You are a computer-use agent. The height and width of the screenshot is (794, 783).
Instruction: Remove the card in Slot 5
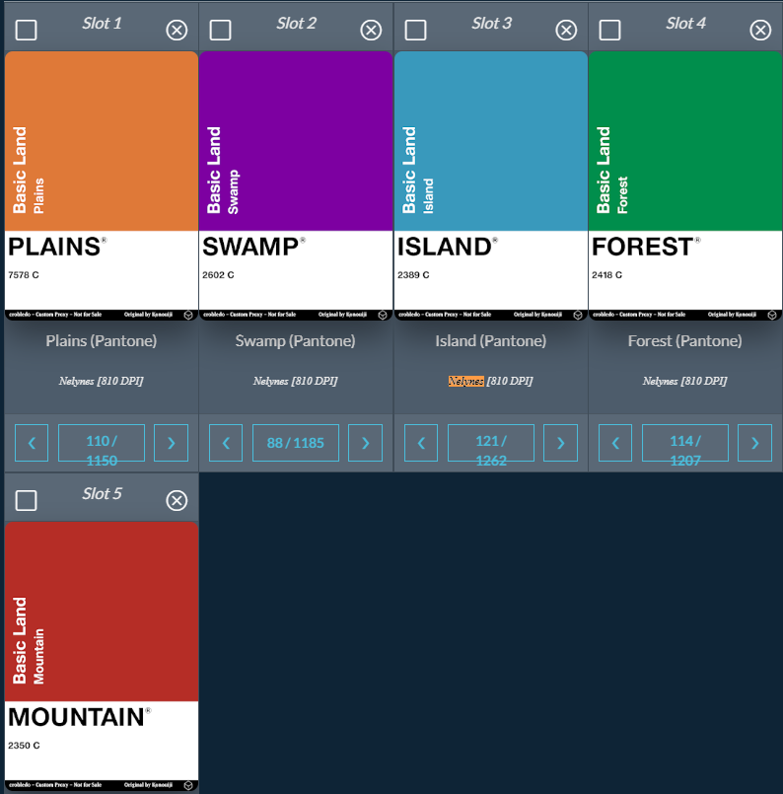[177, 501]
